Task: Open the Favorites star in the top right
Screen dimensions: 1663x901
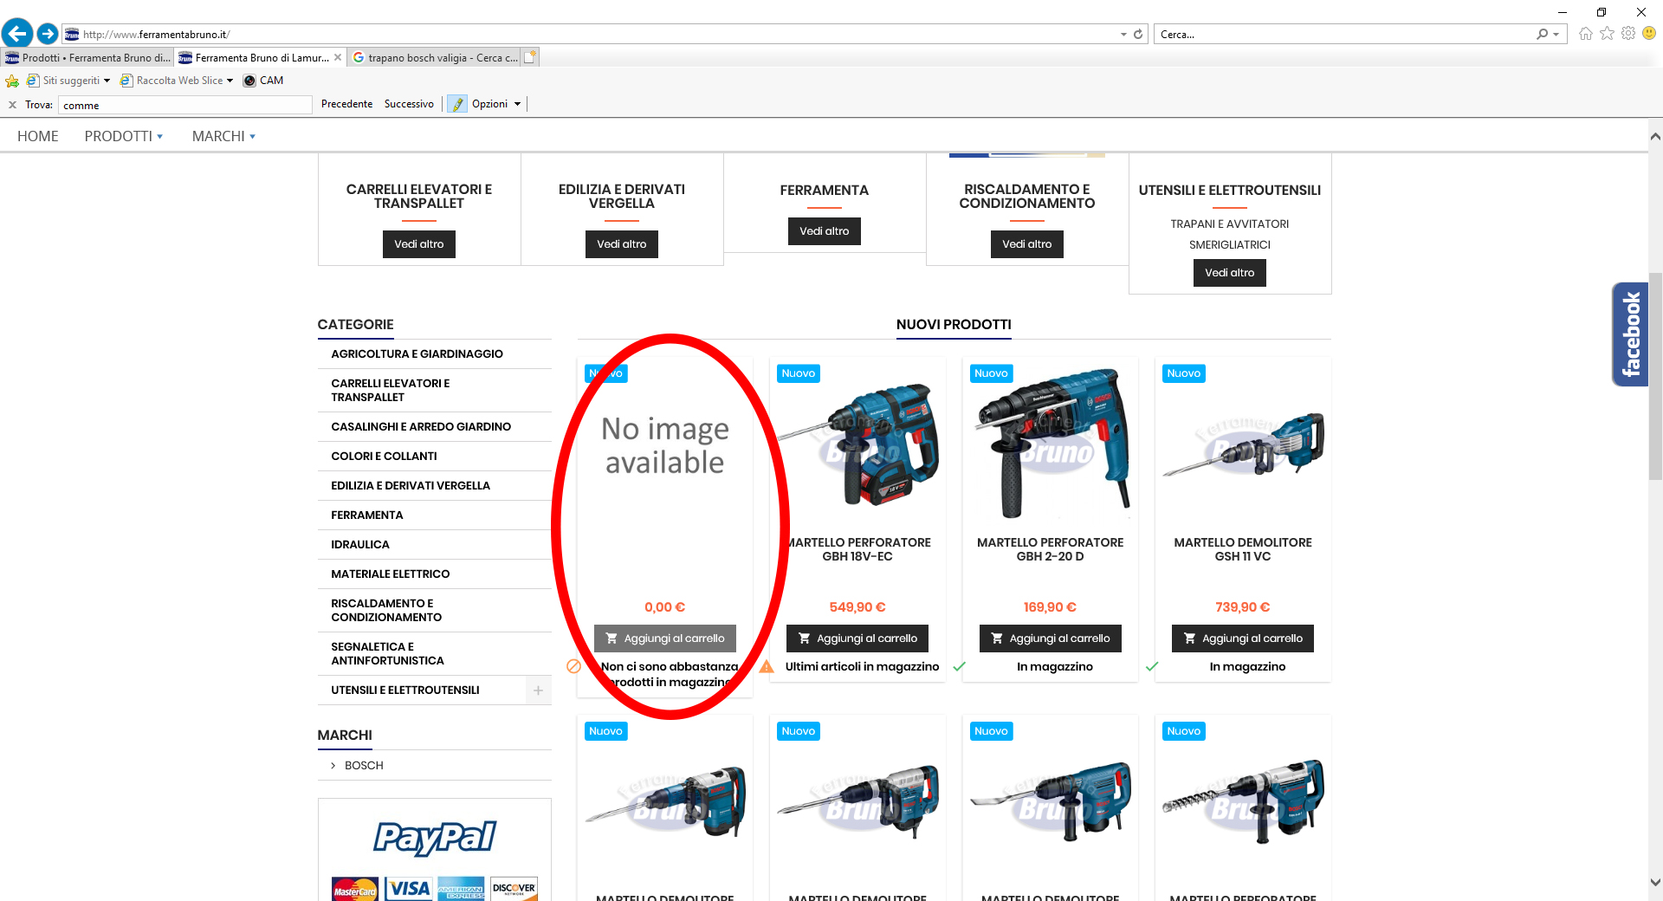Action: tap(1608, 34)
